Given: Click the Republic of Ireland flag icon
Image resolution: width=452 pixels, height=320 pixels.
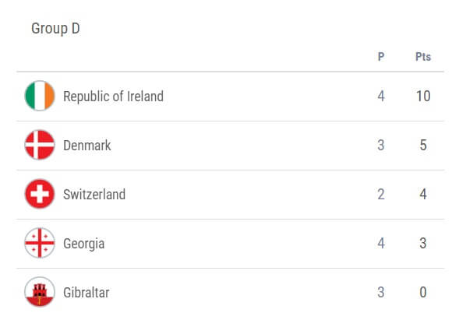Looking at the screenshot, I should [x=40, y=96].
